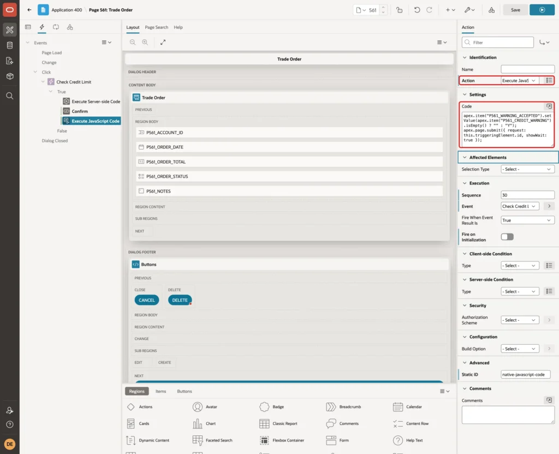This screenshot has height=454, width=559.
Task: Open the Code editor popup icon
Action: click(x=549, y=106)
